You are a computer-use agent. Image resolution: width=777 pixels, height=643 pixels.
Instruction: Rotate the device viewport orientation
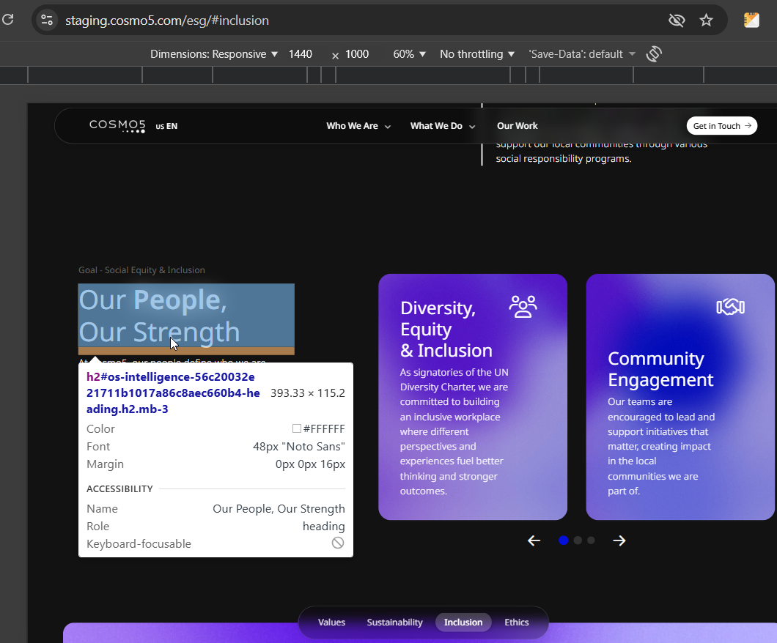tap(654, 54)
